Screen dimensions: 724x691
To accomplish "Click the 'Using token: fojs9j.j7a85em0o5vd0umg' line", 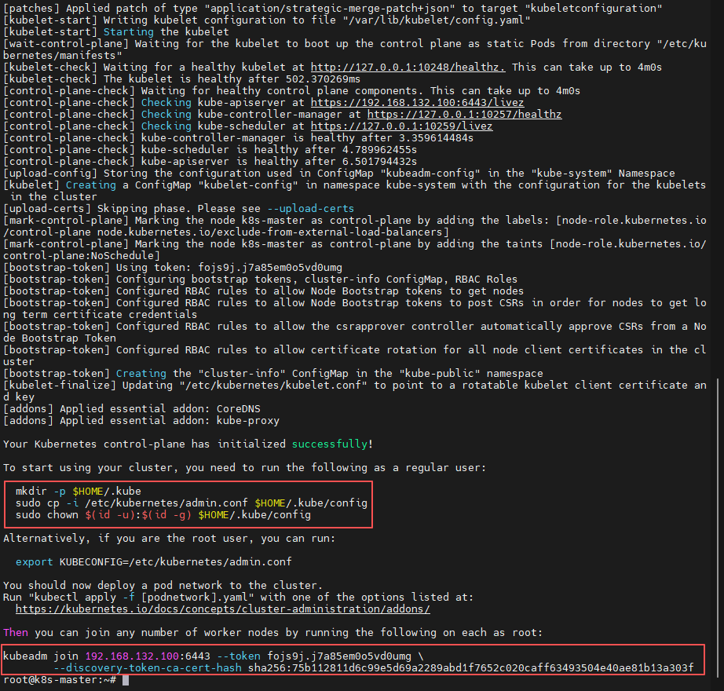I will 173,268.
